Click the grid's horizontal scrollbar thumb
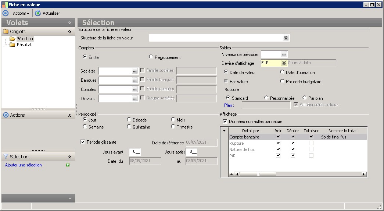This screenshot has height=211, width=384. pyautogui.click(x=258, y=174)
